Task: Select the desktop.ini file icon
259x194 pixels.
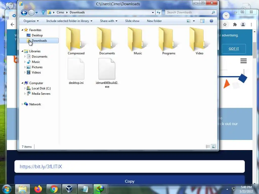Action: point(76,69)
